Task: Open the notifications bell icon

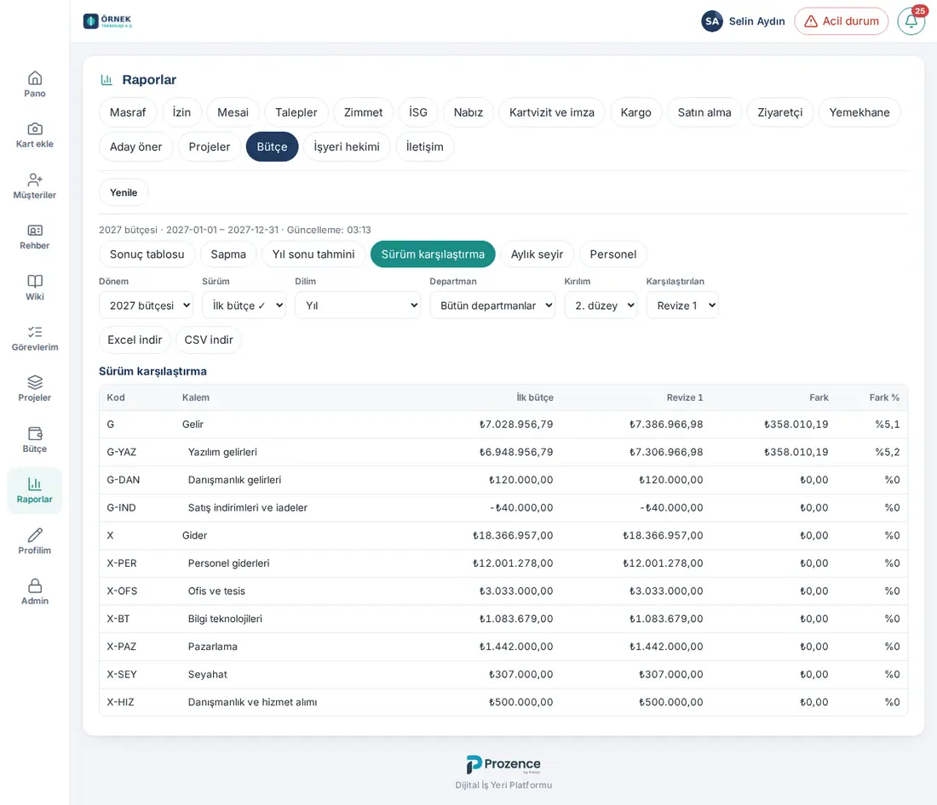Action: pos(911,21)
